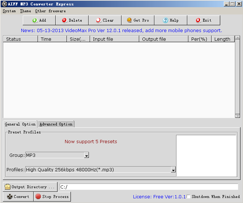This screenshot has width=243, height=203.
Task: Open Help with the question mark button
Action: [171, 20]
